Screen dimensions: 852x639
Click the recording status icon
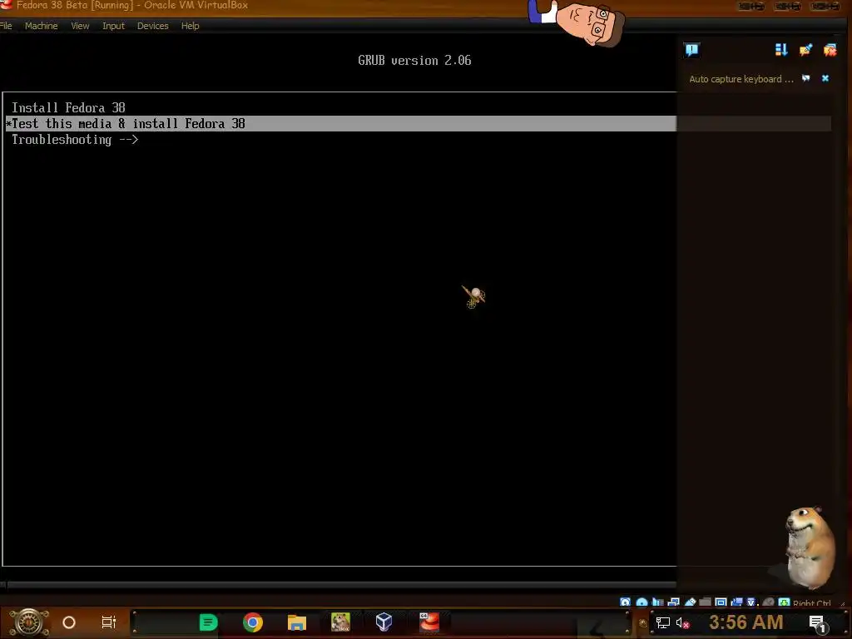tap(737, 602)
